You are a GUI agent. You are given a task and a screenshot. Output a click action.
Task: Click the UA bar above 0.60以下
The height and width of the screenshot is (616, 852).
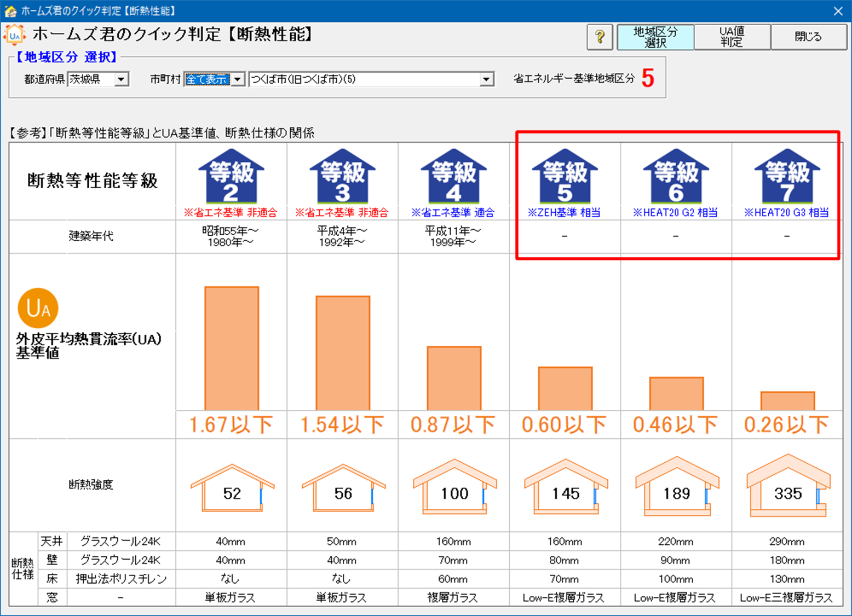(565, 388)
